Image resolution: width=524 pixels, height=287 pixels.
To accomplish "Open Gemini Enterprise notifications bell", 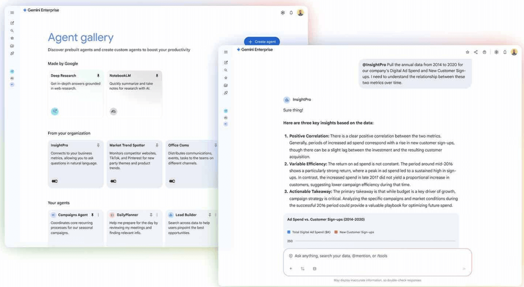I will [505, 52].
